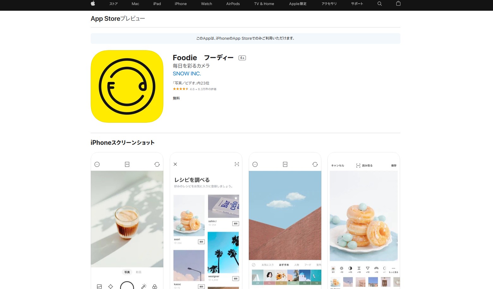The height and width of the screenshot is (289, 493).
Task: Open the 3:4 aspect ratio icon
Action: (127, 164)
